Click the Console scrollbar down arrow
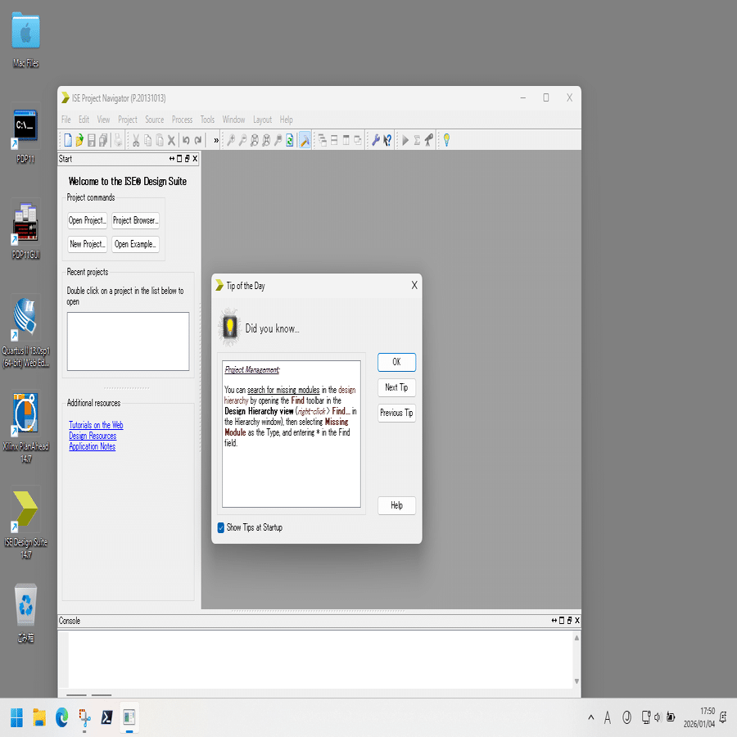 point(576,681)
